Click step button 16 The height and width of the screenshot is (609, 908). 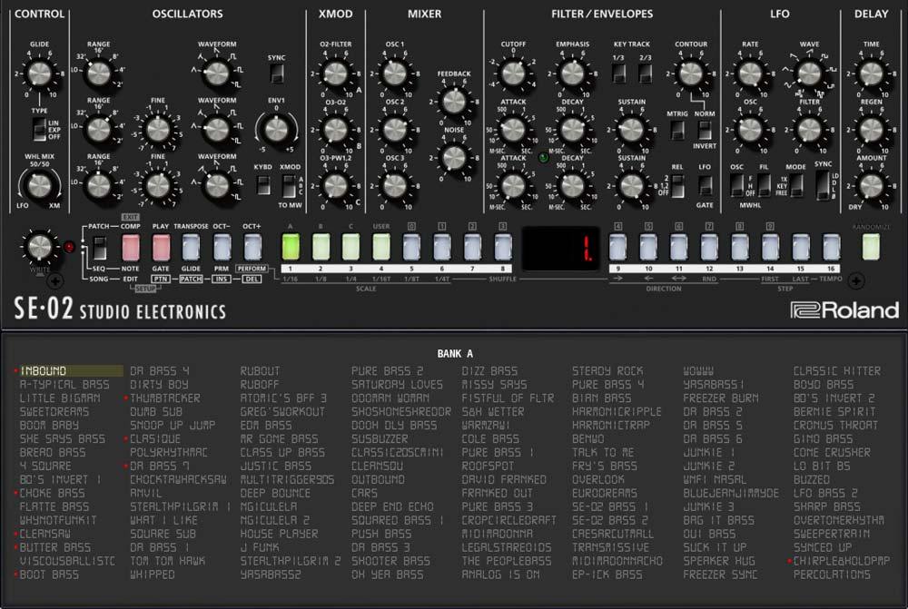(831, 247)
